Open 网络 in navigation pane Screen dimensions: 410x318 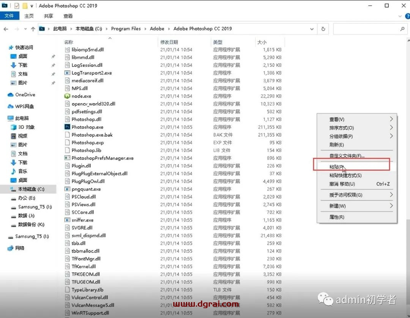coord(16,248)
